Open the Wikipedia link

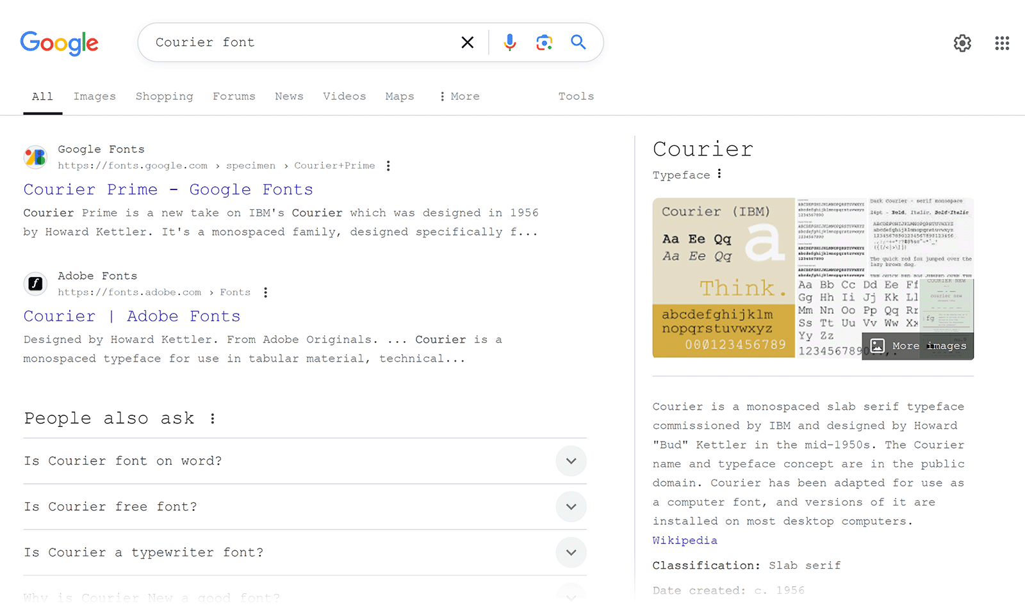point(684,540)
